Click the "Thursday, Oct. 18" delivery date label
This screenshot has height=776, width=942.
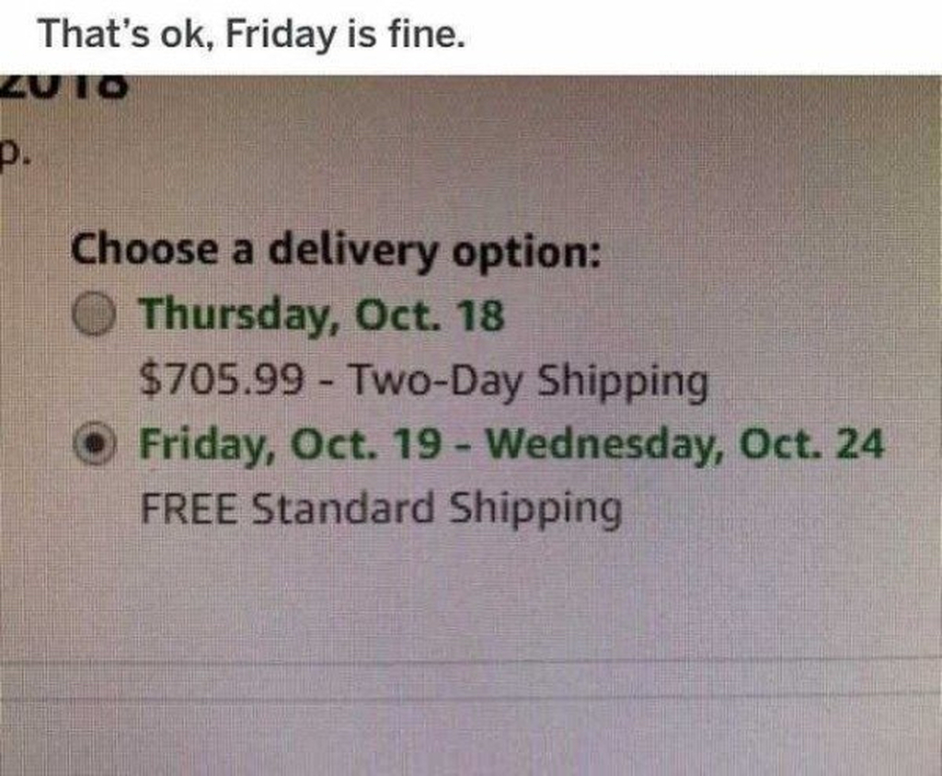point(322,316)
